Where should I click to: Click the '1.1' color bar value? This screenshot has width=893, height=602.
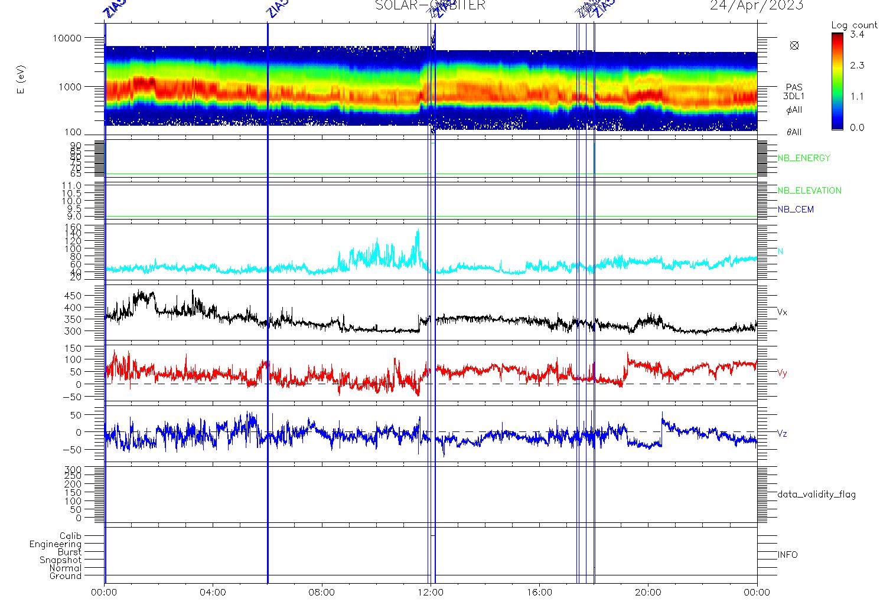(857, 96)
